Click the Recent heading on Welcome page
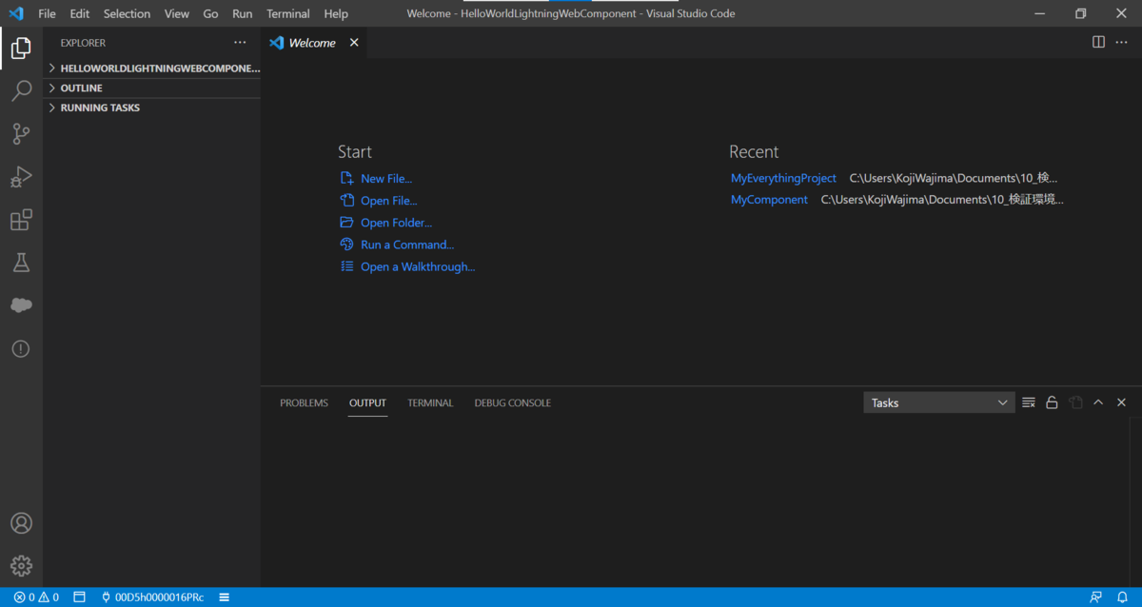This screenshot has height=607, width=1142. [754, 151]
